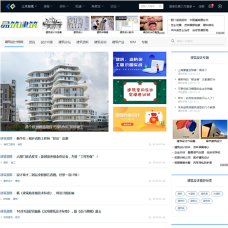Expand the login and third-party login dropdown
This screenshot has height=228, width=228.
click(182, 6)
